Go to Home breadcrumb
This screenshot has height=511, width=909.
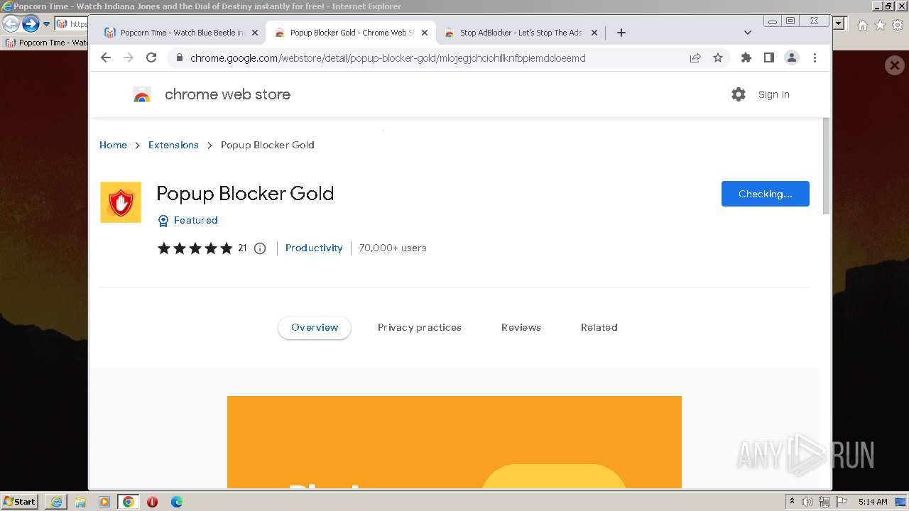[113, 145]
